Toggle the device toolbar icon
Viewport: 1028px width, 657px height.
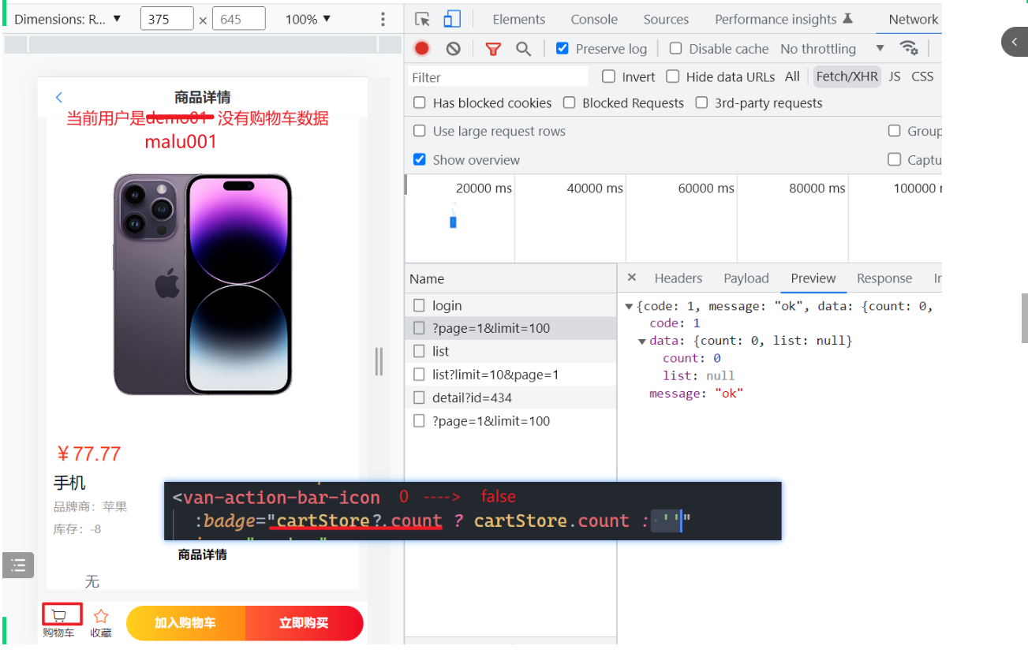[452, 20]
